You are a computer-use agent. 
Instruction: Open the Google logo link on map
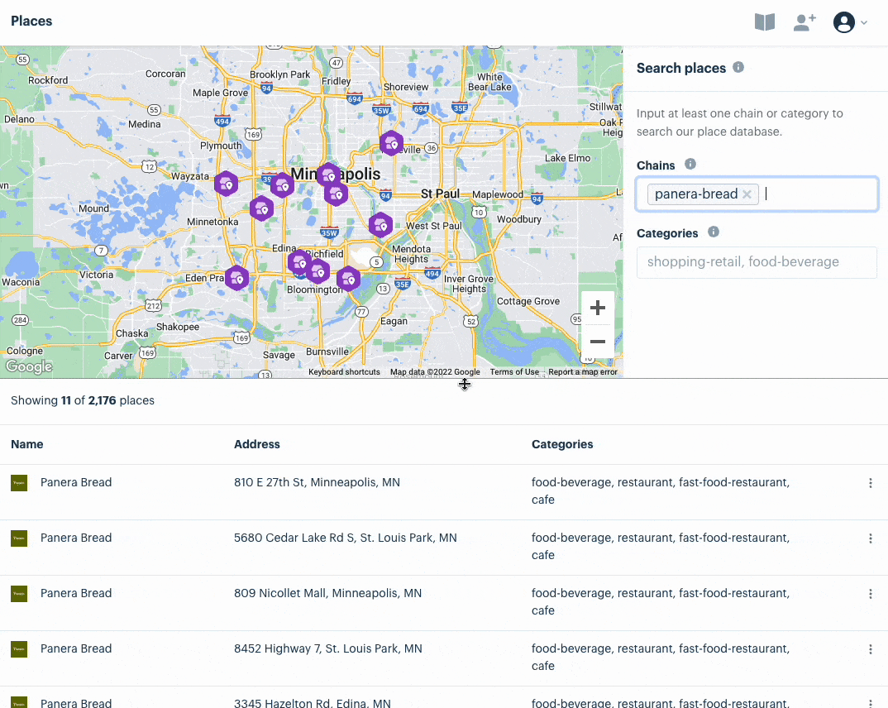29,367
